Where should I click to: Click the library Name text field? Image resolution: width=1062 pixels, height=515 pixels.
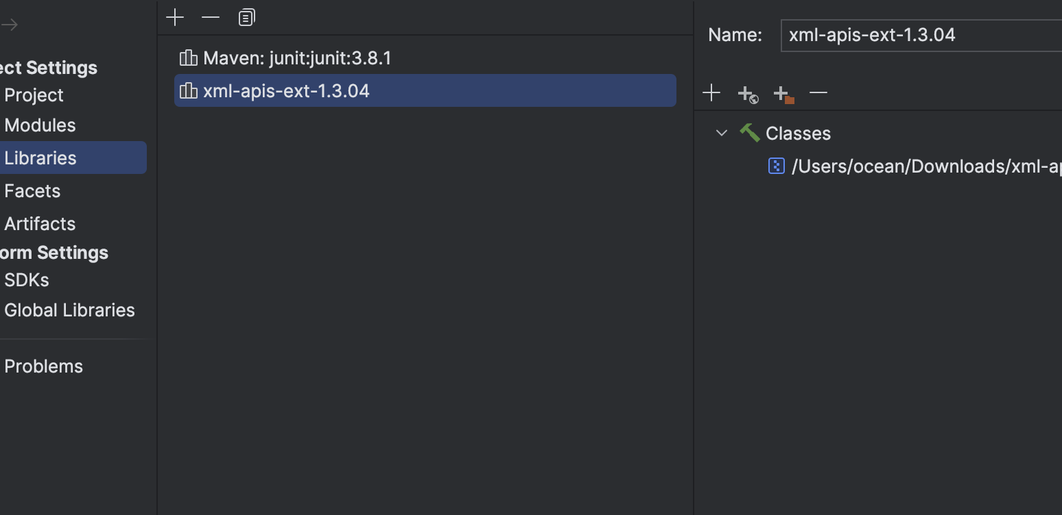coord(921,35)
